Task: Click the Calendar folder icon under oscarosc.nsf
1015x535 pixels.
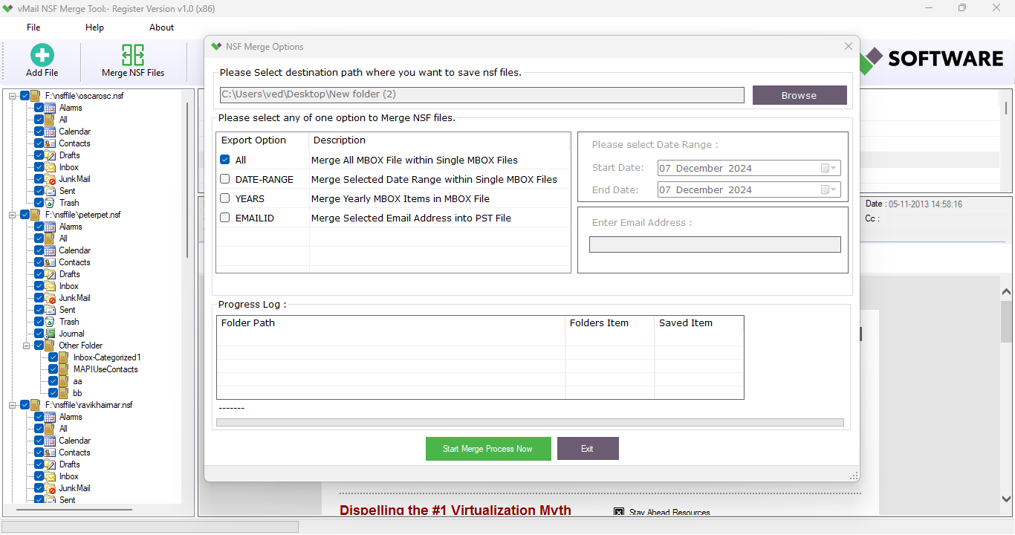Action: point(50,132)
